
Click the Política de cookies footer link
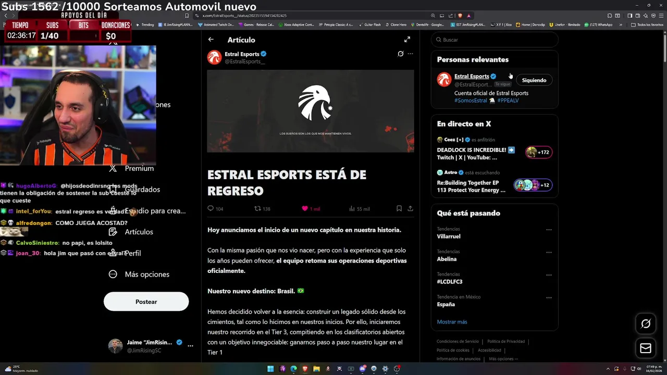click(453, 351)
